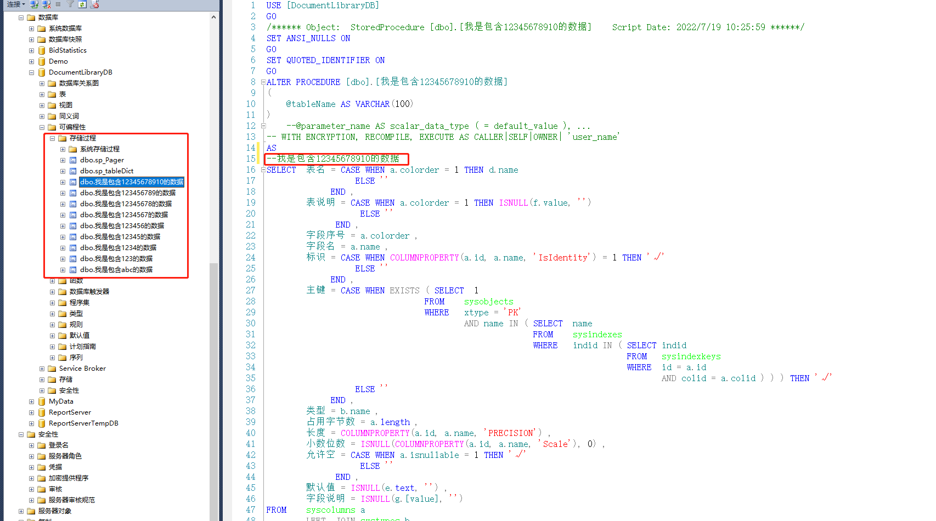Click the connect Object Explorer icon
The height and width of the screenshot is (521, 936).
point(34,4)
